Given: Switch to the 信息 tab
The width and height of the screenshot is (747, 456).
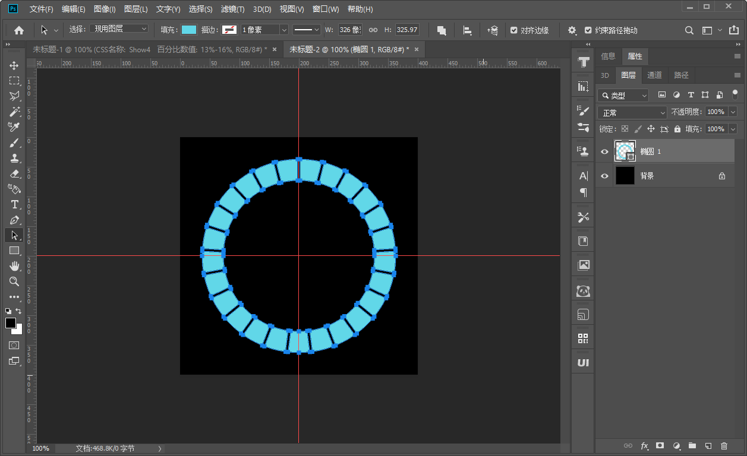Looking at the screenshot, I should pyautogui.click(x=608, y=56).
